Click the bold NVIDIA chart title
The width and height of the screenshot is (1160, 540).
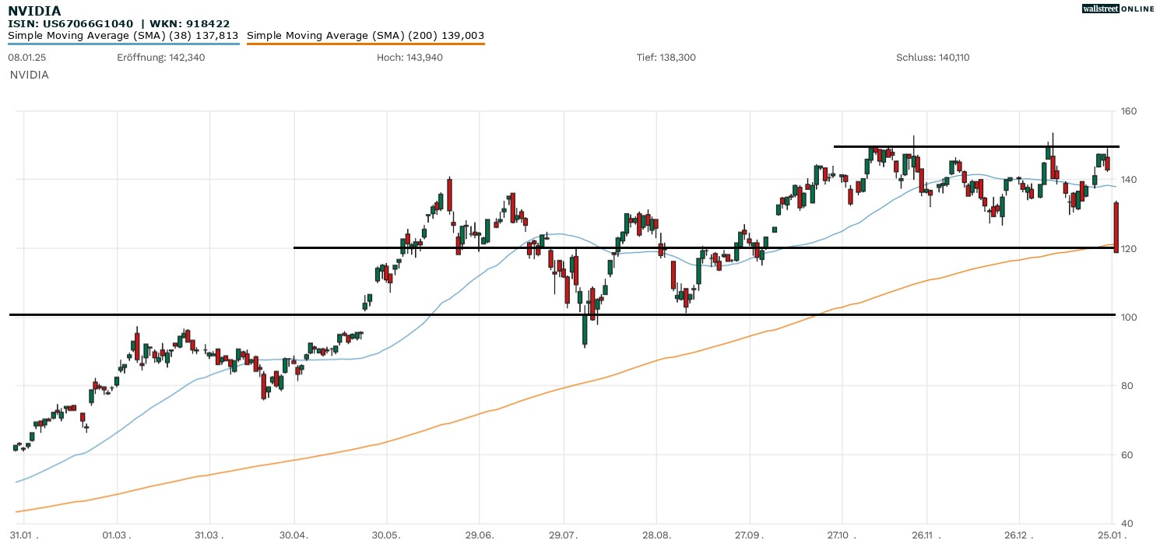point(34,11)
